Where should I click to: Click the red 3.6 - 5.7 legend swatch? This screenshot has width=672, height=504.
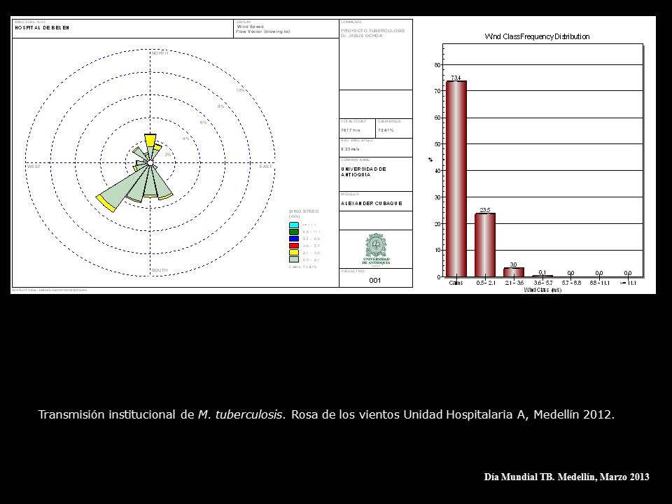[x=293, y=246]
